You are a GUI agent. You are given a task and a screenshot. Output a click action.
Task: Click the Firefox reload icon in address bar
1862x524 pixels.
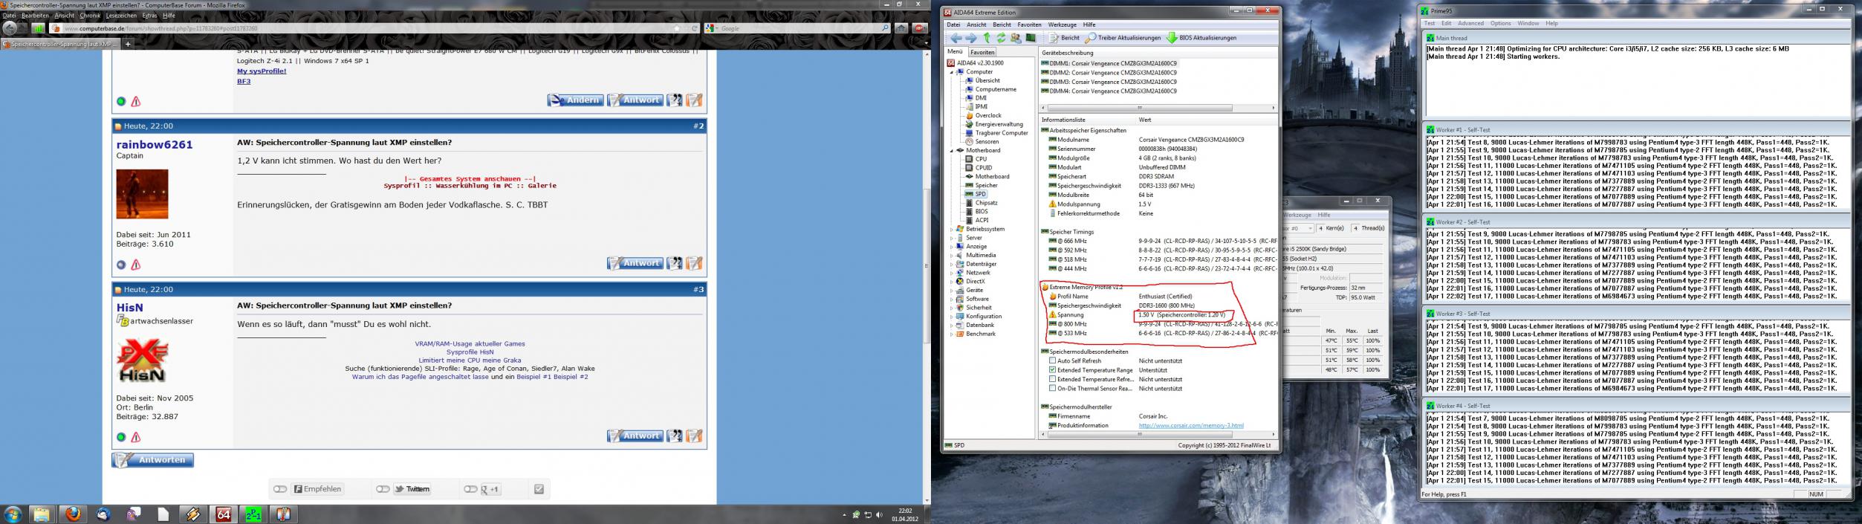coord(695,28)
